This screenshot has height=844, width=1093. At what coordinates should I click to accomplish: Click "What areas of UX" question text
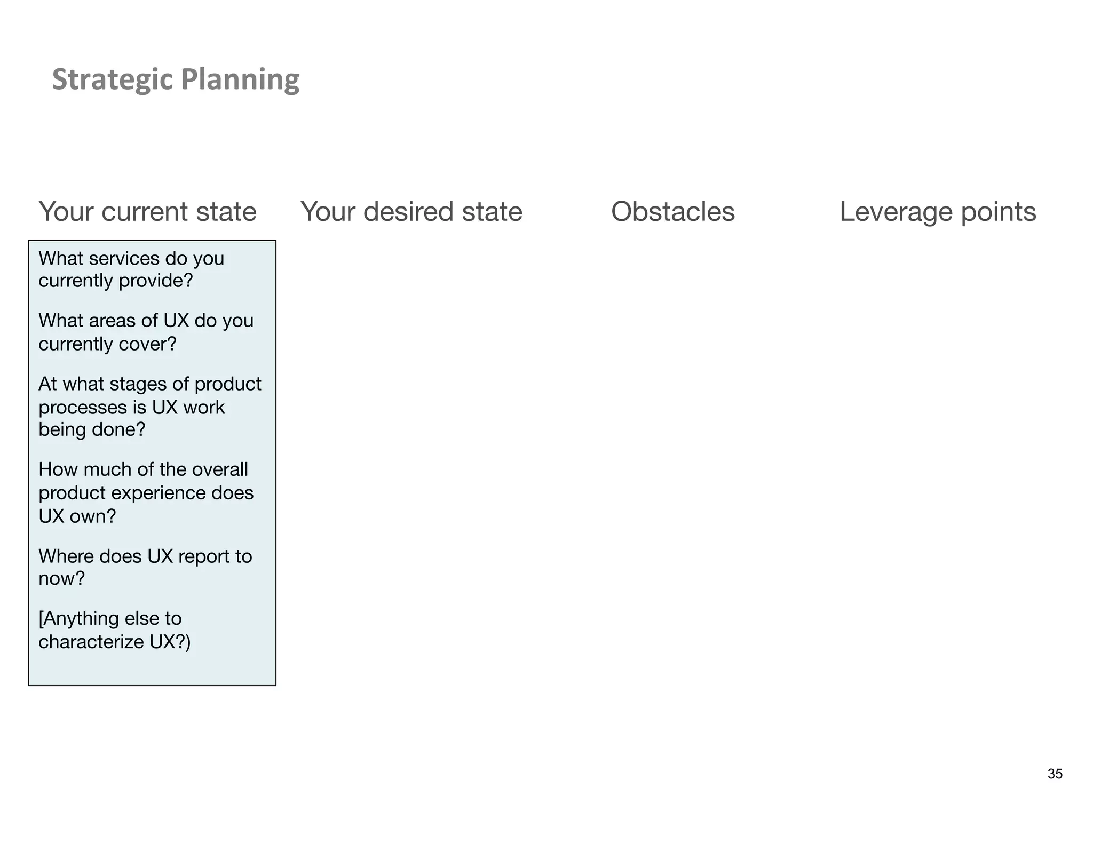point(146,332)
